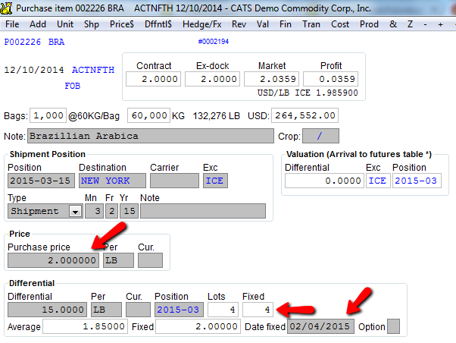The width and height of the screenshot is (456, 343).
Task: Click the FOB terms link
Action: pyautogui.click(x=73, y=86)
